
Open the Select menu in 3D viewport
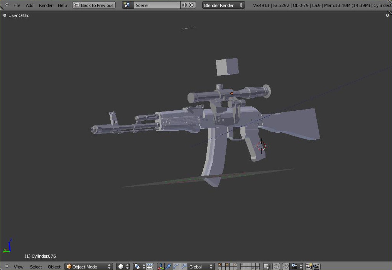coord(36,267)
